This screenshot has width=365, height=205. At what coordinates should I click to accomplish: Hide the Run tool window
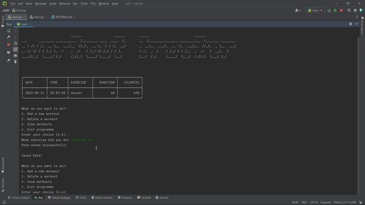[x=356, y=24]
